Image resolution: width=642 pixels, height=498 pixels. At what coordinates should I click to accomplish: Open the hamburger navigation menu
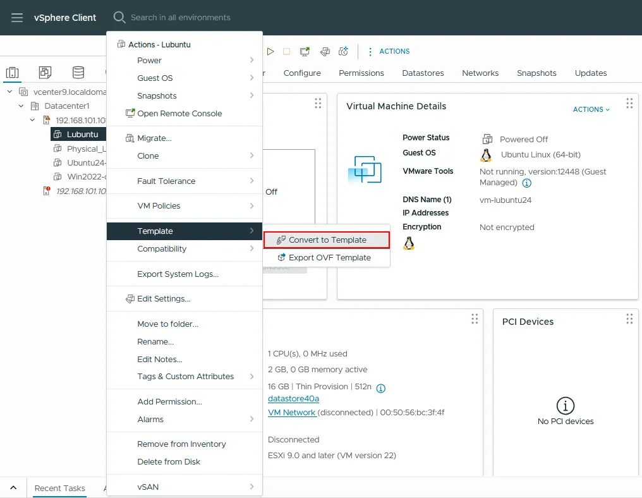17,18
